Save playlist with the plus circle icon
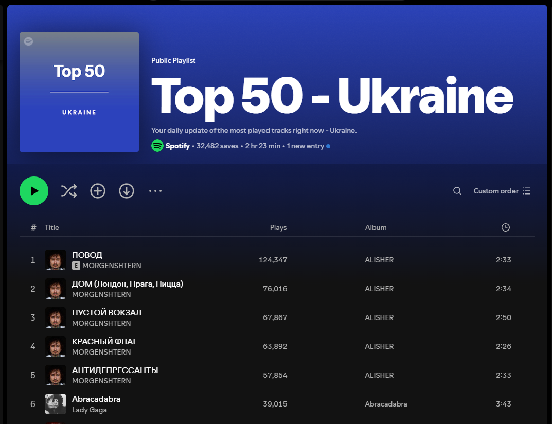Screen dimensions: 552x424 (x=98, y=191)
